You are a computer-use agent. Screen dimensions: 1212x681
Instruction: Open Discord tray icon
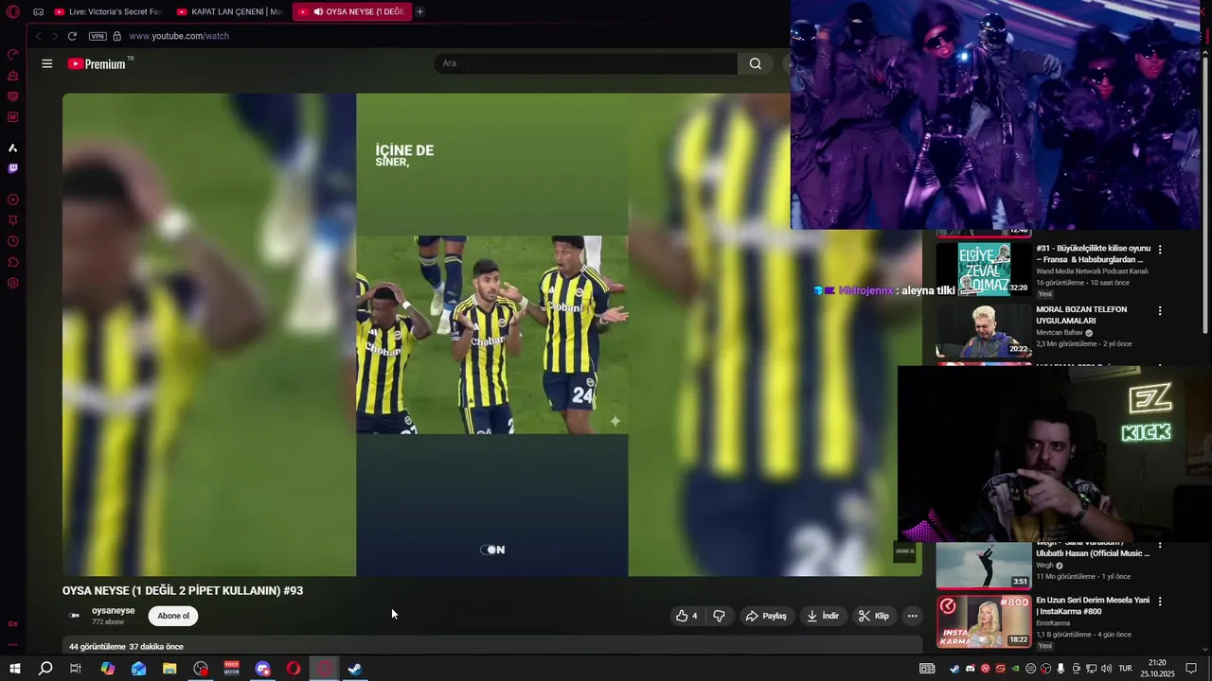pos(970,669)
